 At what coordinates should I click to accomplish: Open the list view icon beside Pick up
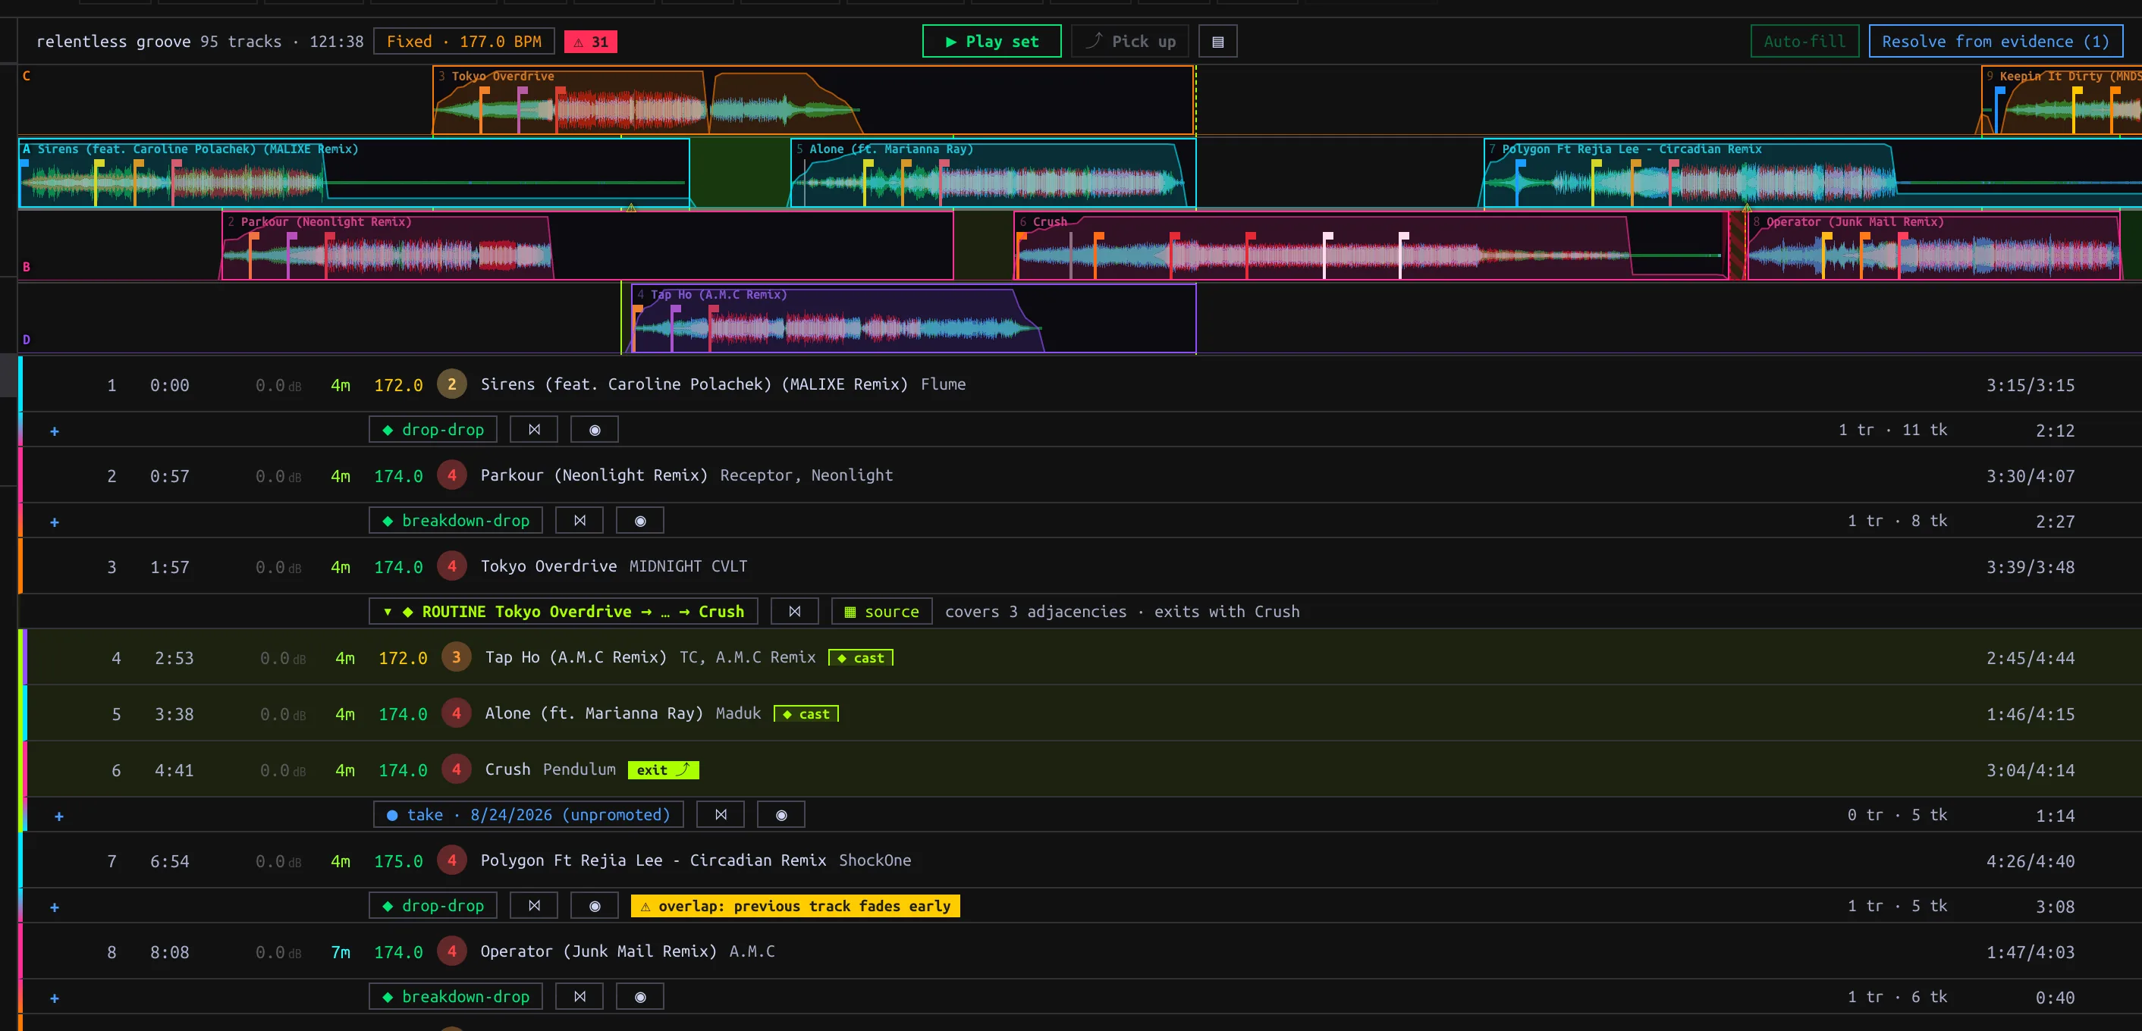point(1218,42)
